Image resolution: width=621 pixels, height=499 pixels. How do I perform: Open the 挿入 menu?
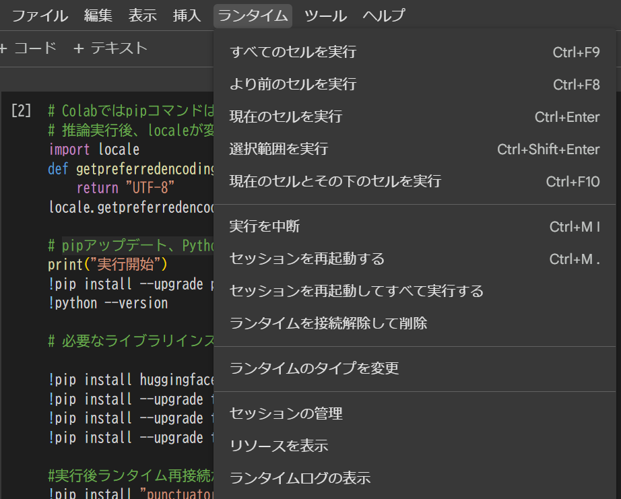point(187,15)
